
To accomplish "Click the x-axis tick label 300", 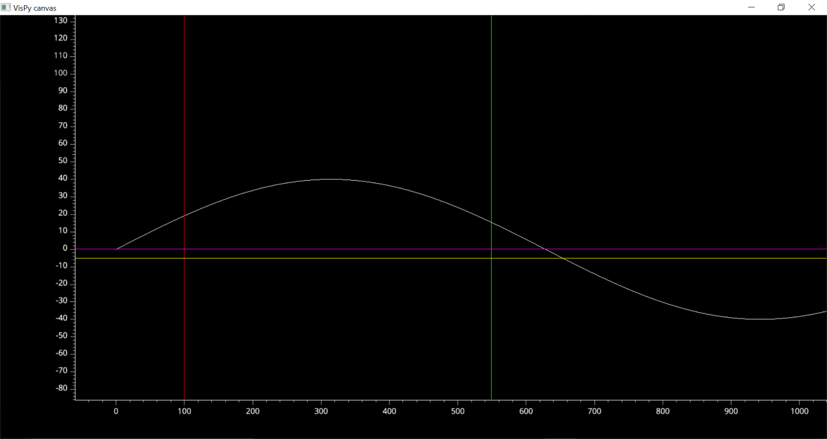I will click(321, 411).
